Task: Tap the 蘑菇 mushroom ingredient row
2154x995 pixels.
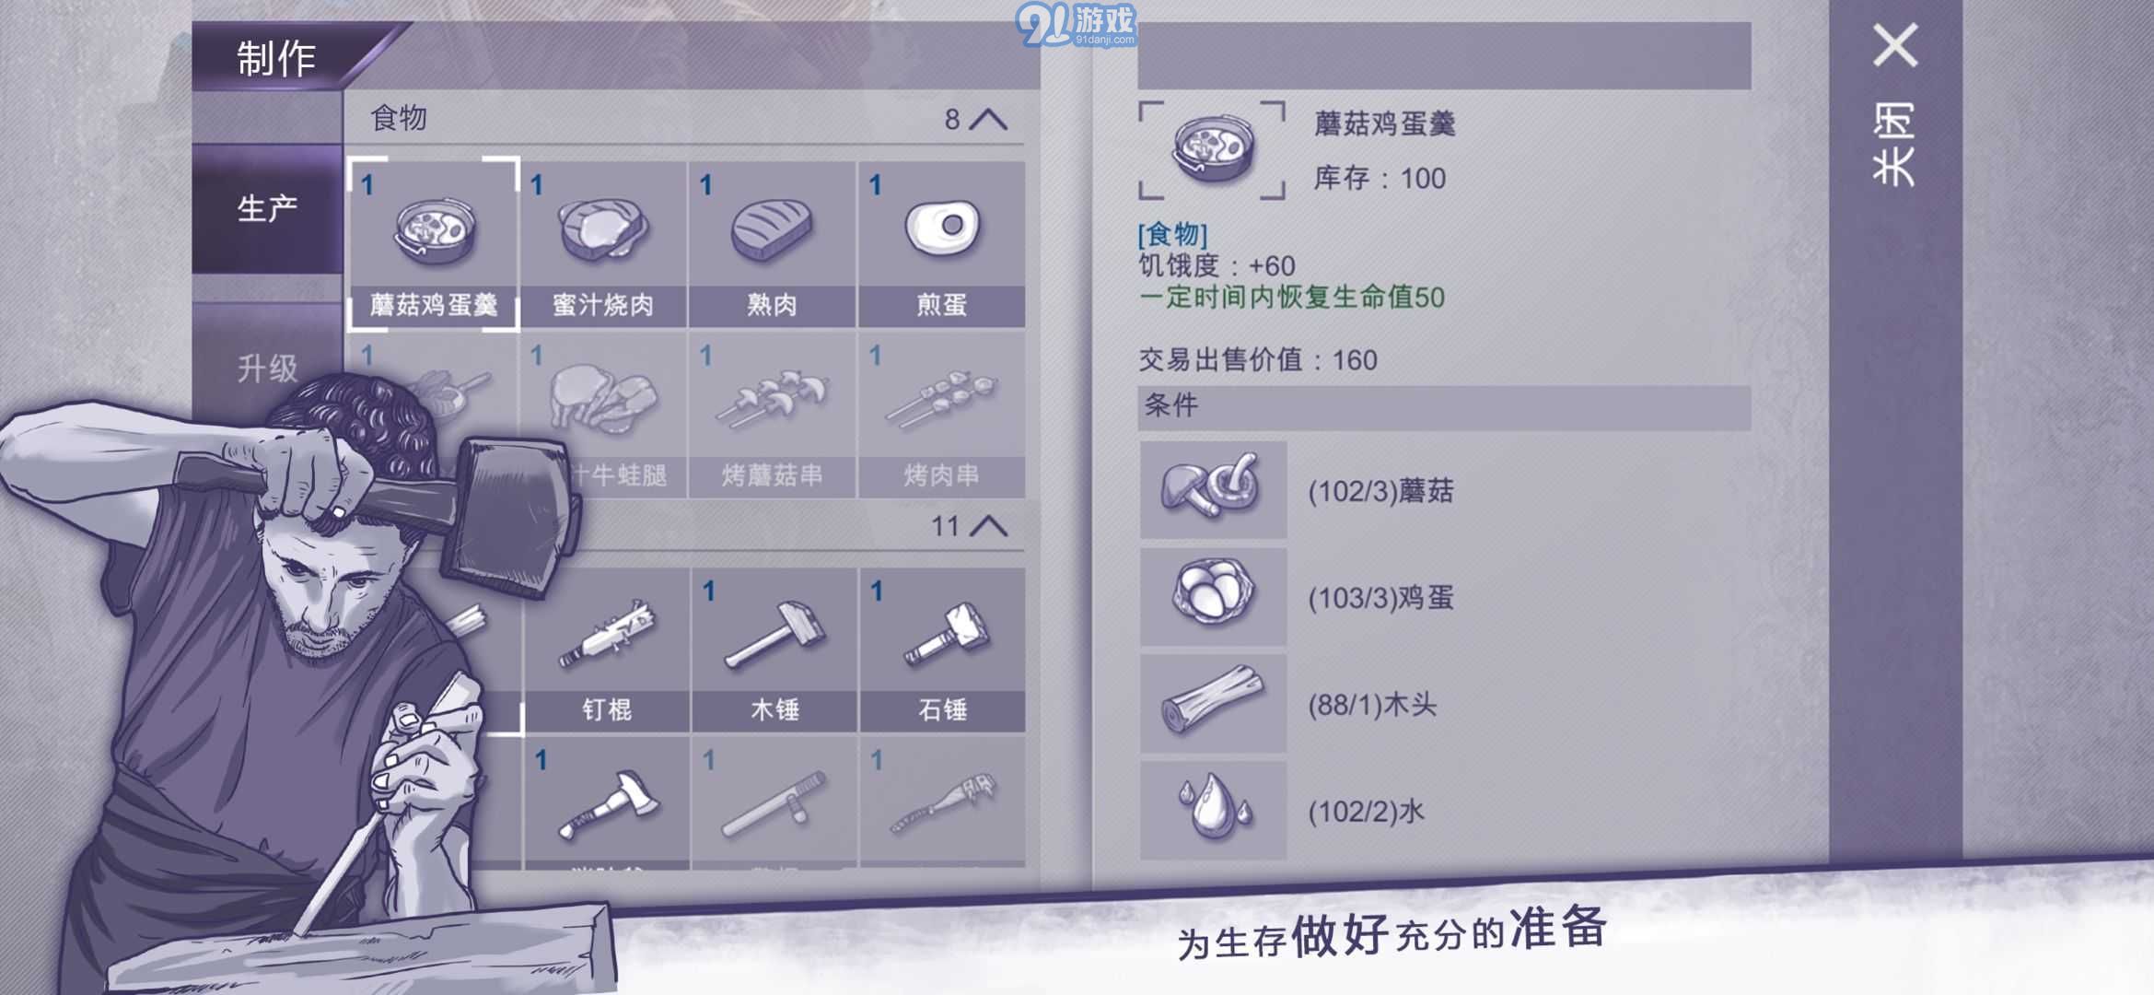Action: (x=1445, y=490)
